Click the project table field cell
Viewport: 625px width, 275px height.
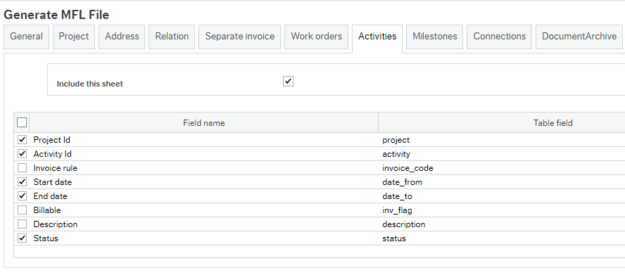click(x=396, y=140)
